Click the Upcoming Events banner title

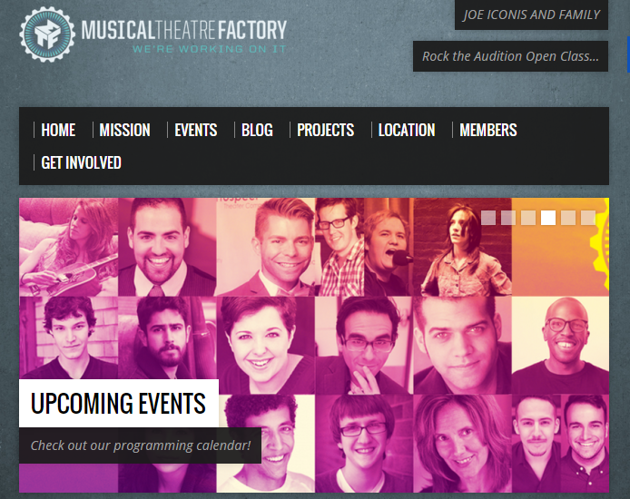coord(119,403)
